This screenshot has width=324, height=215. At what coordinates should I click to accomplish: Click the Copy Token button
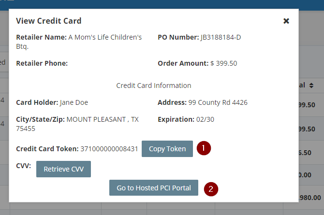[x=167, y=149]
